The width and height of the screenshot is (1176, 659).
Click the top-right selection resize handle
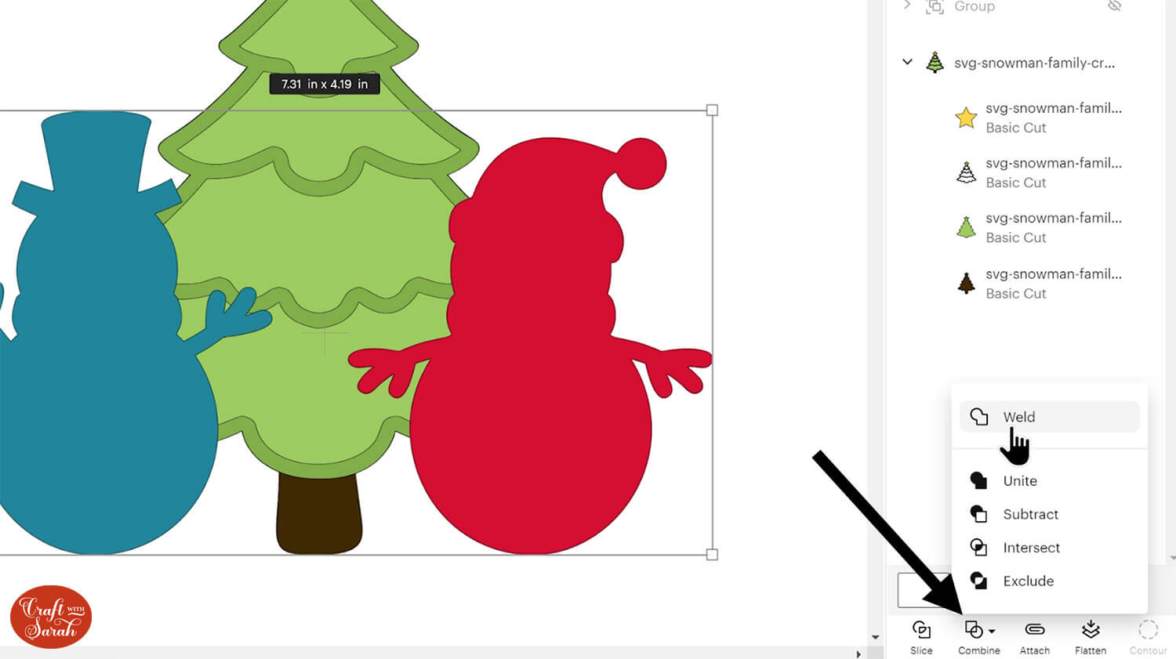pos(712,110)
